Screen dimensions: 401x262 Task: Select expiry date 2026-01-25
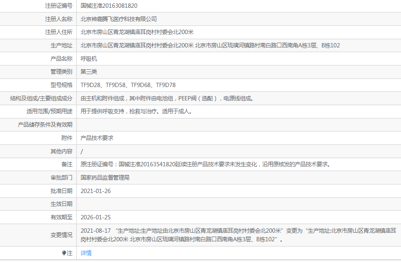coord(96,217)
